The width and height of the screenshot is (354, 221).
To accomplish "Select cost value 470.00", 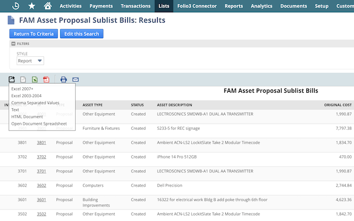I will click(345, 157).
